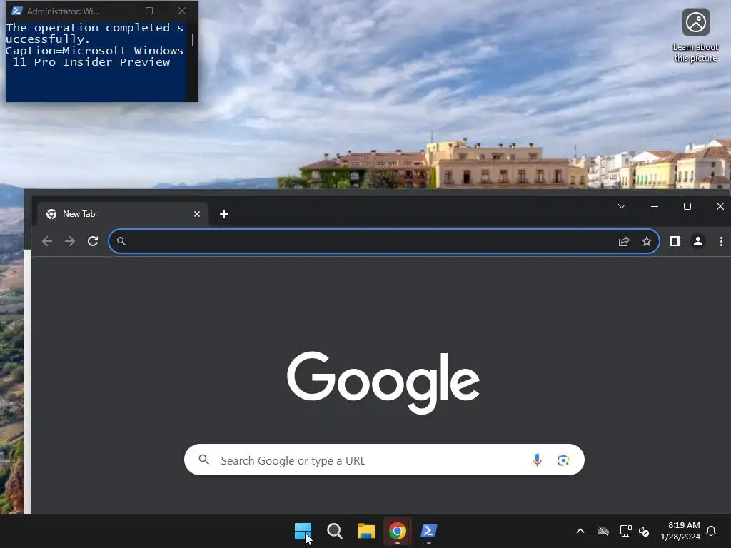Screen dimensions: 731x548
Task: Click the Search Google or type a URL box
Action: [384, 460]
